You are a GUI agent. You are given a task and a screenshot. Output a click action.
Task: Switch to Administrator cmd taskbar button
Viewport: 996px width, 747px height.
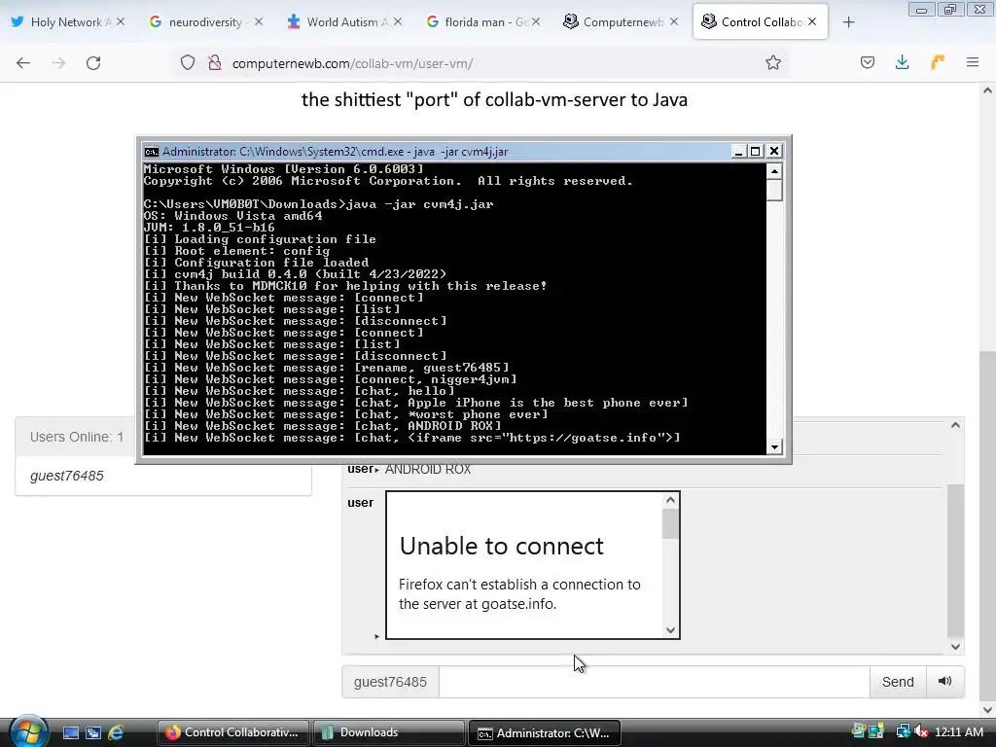click(544, 732)
